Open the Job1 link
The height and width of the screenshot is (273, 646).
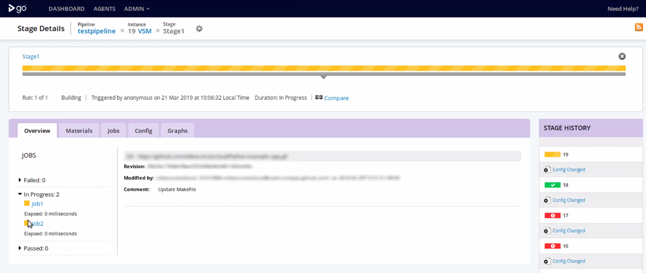coord(37,203)
